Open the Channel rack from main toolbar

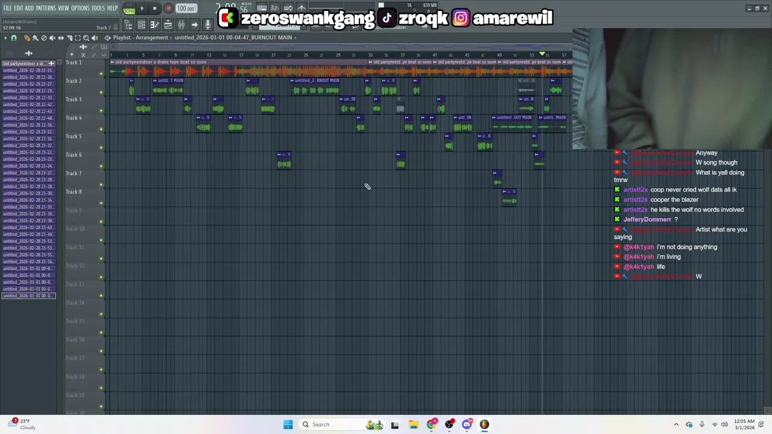pos(141,25)
